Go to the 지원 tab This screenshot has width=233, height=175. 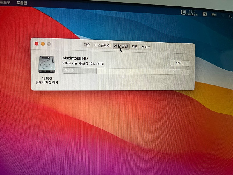click(135, 46)
